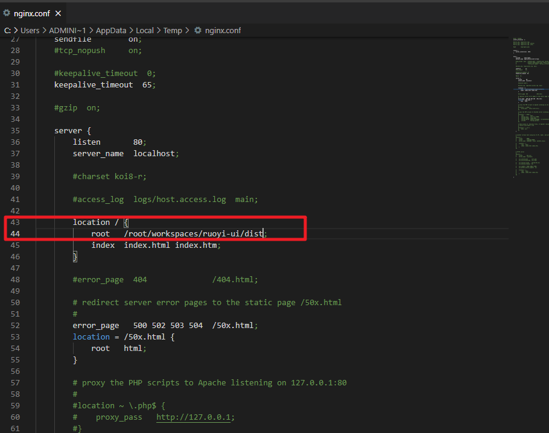Screen dimensions: 549x433
Task: Open the Local breadcrumb segment
Action: 145,30
